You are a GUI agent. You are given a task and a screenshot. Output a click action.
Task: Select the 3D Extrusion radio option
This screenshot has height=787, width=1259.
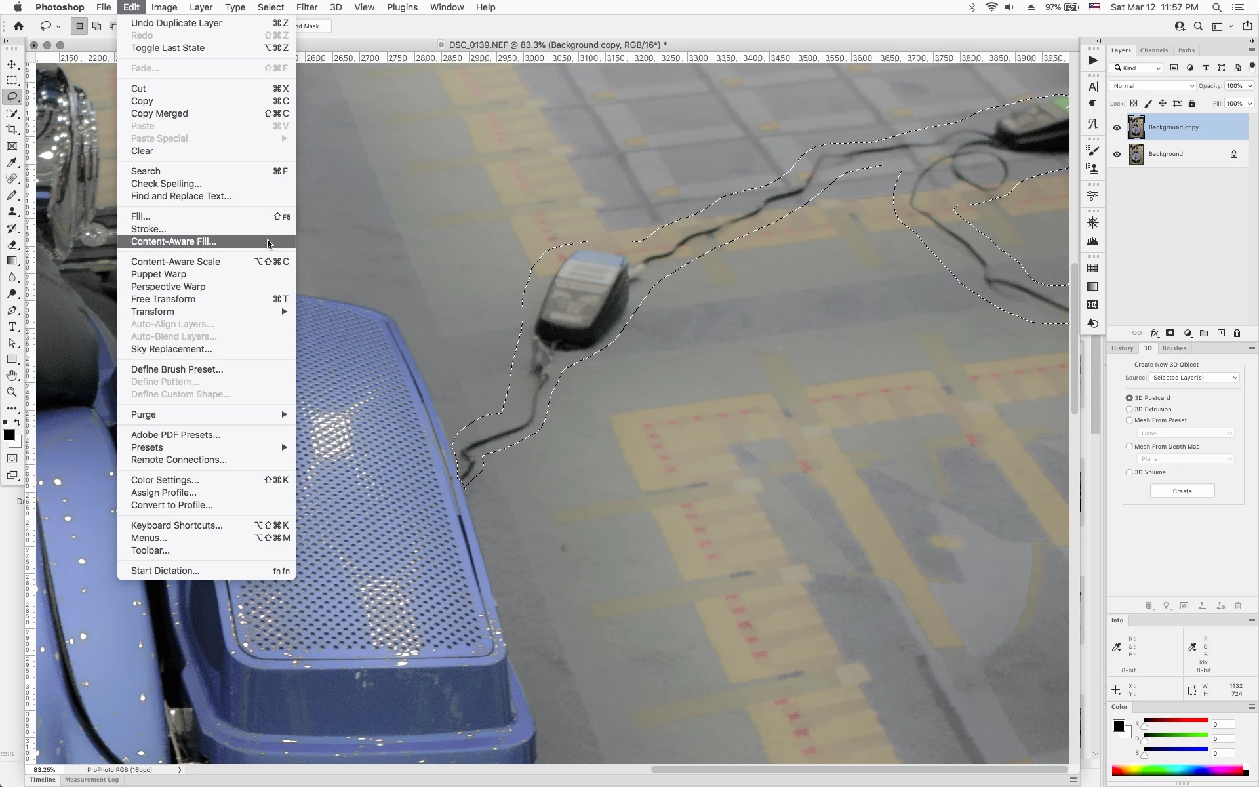tap(1129, 409)
